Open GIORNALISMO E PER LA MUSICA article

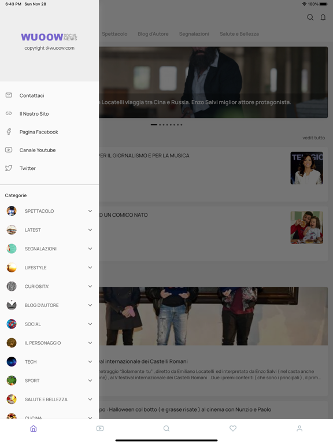tap(144, 156)
